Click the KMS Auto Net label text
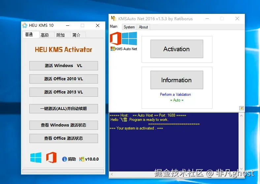Screen dimensions: 260x184 [126, 49]
